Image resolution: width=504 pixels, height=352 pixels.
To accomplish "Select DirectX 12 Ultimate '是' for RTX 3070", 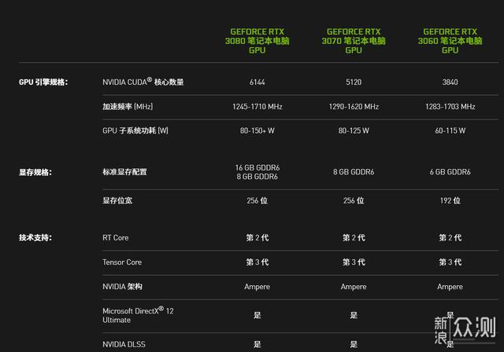I will [x=354, y=315].
